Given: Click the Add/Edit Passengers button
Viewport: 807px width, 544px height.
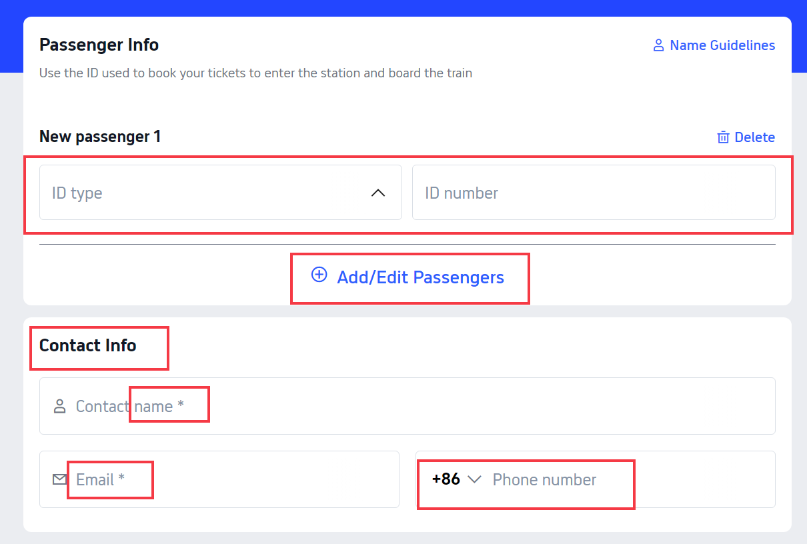Looking at the screenshot, I should (410, 277).
